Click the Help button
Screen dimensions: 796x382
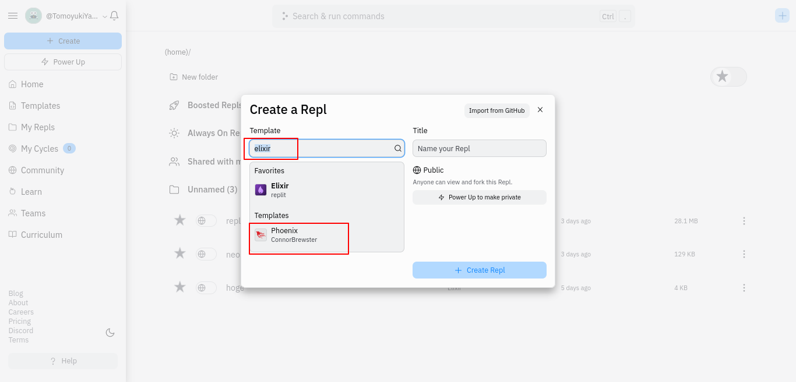tap(63, 361)
